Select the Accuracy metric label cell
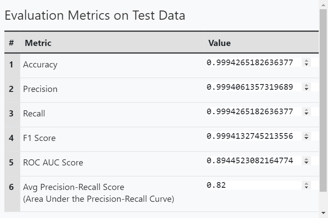The width and height of the screenshot is (328, 218). tap(40, 65)
